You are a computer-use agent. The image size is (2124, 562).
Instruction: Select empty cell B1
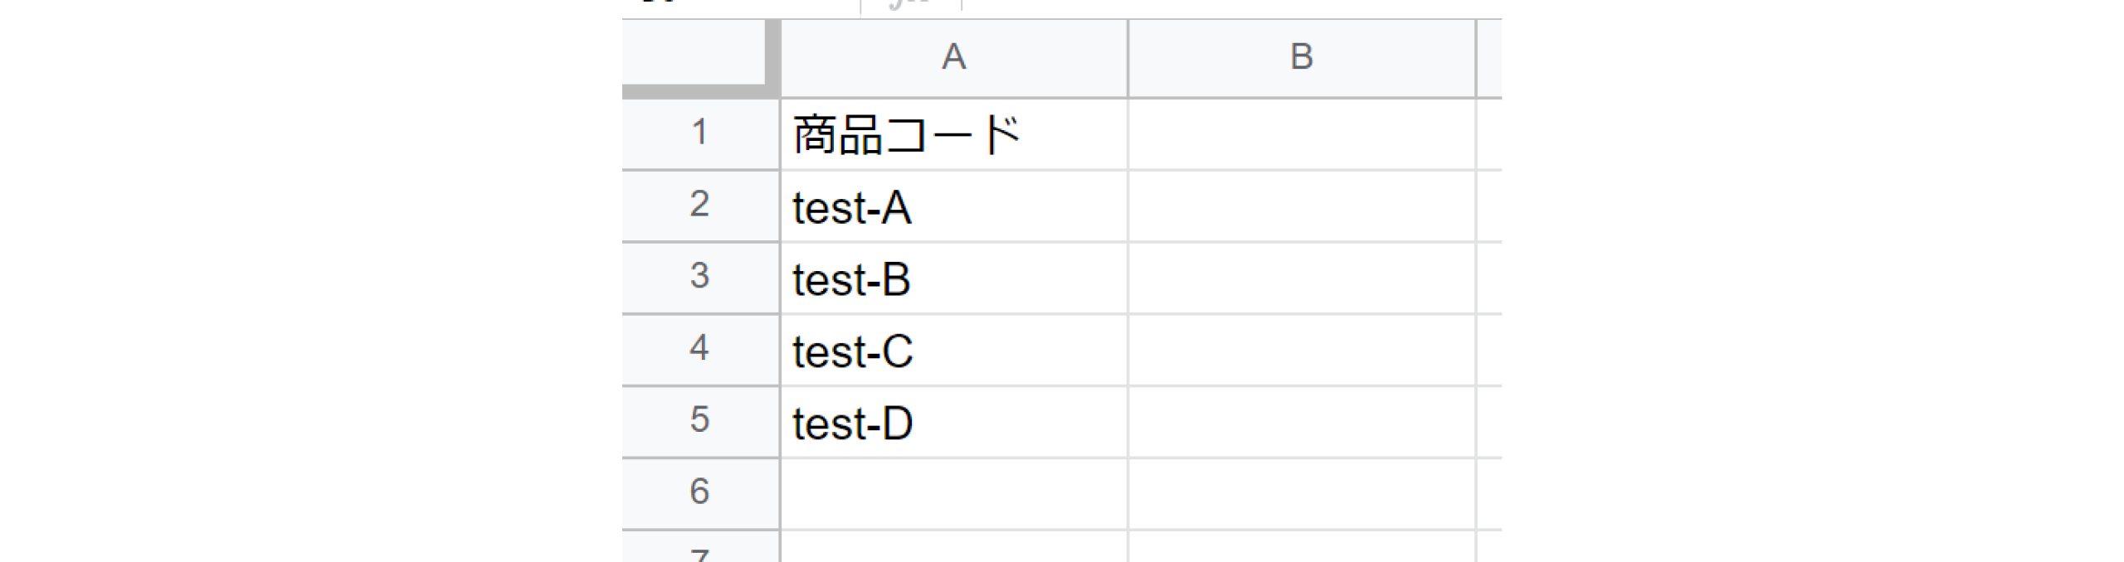pos(1301,134)
